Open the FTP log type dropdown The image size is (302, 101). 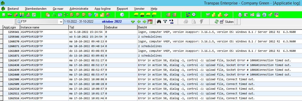click(x=61, y=22)
